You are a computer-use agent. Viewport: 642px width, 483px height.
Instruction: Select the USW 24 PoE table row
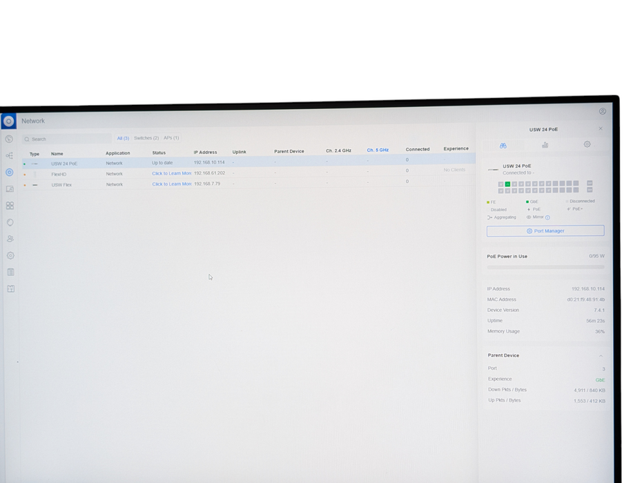pos(249,161)
